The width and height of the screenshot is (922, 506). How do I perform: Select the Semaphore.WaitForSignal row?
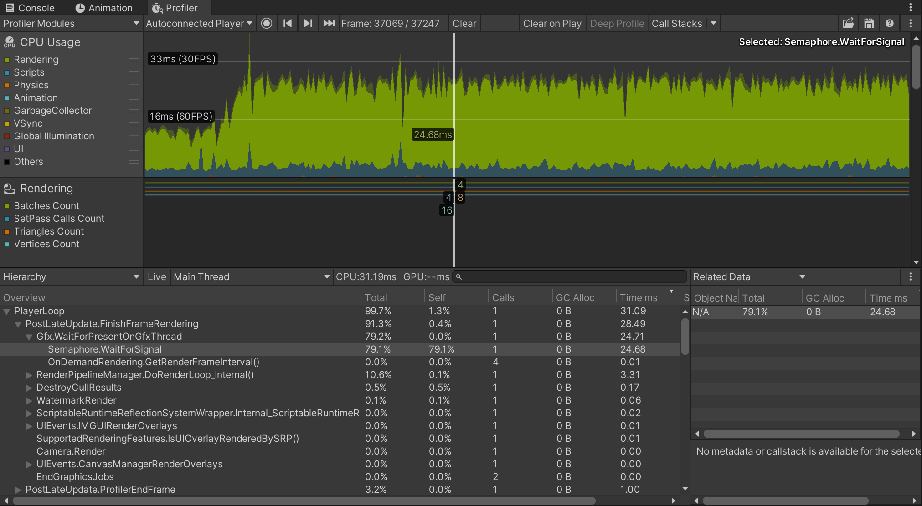[x=340, y=349]
